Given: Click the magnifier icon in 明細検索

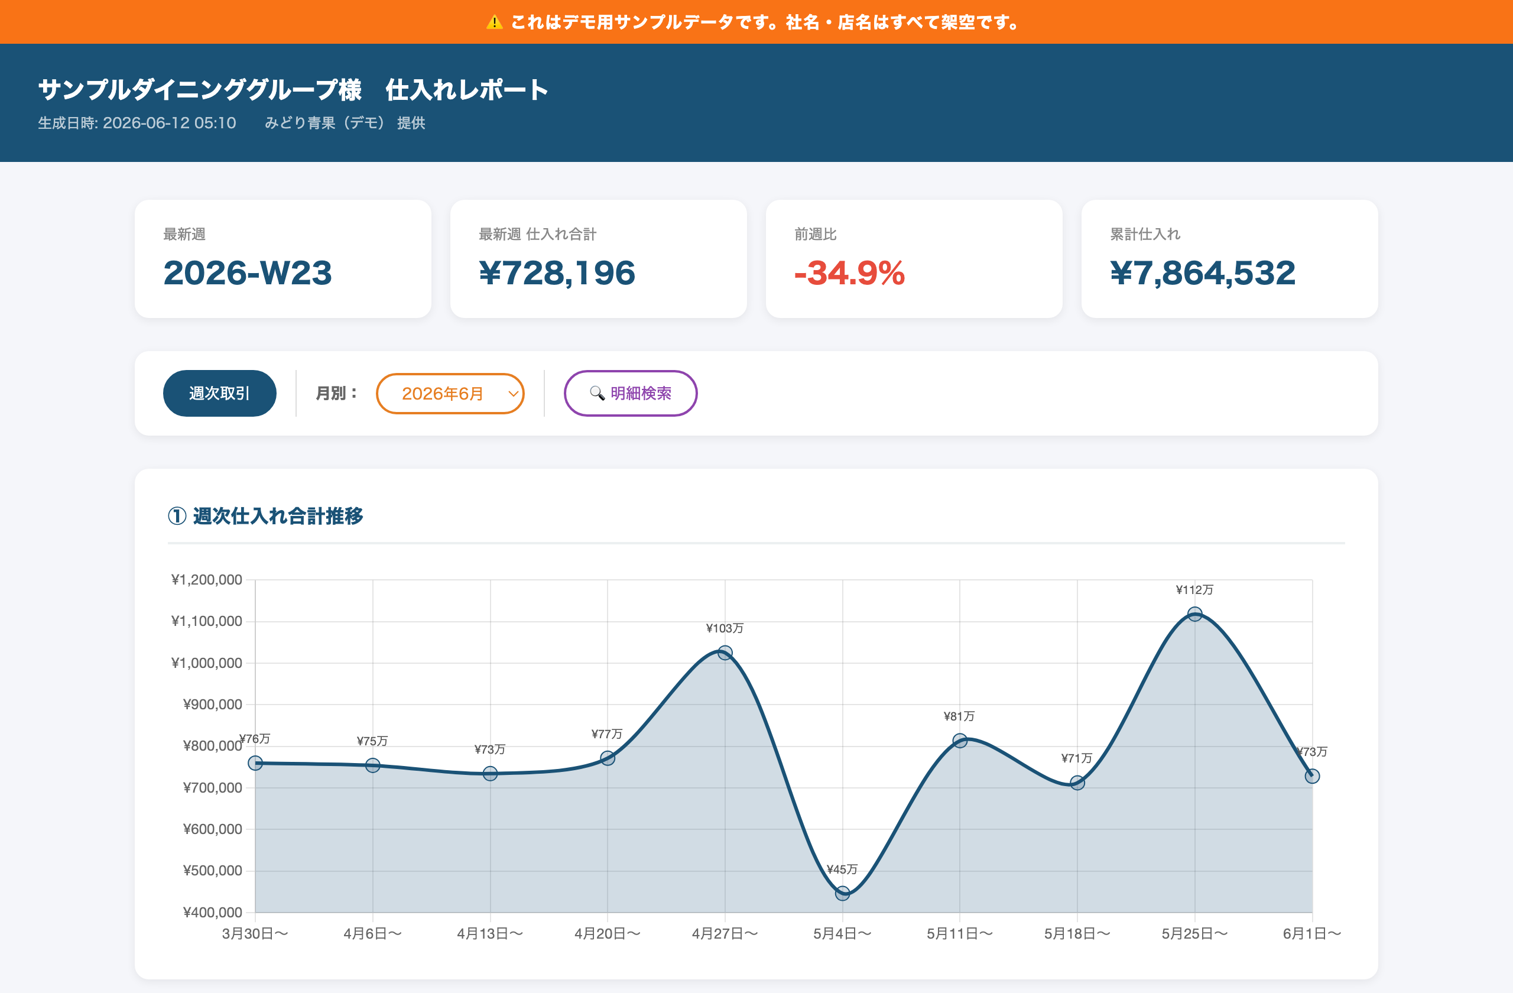Looking at the screenshot, I should (x=597, y=394).
